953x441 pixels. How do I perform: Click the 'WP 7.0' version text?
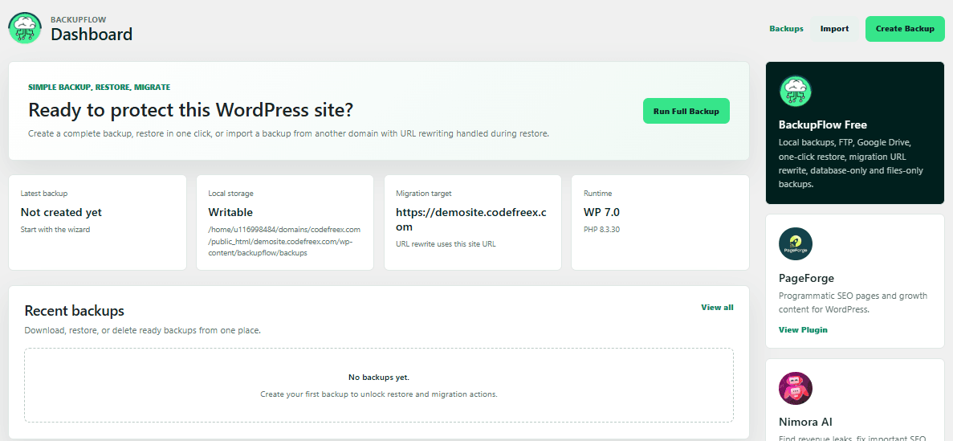pos(601,212)
